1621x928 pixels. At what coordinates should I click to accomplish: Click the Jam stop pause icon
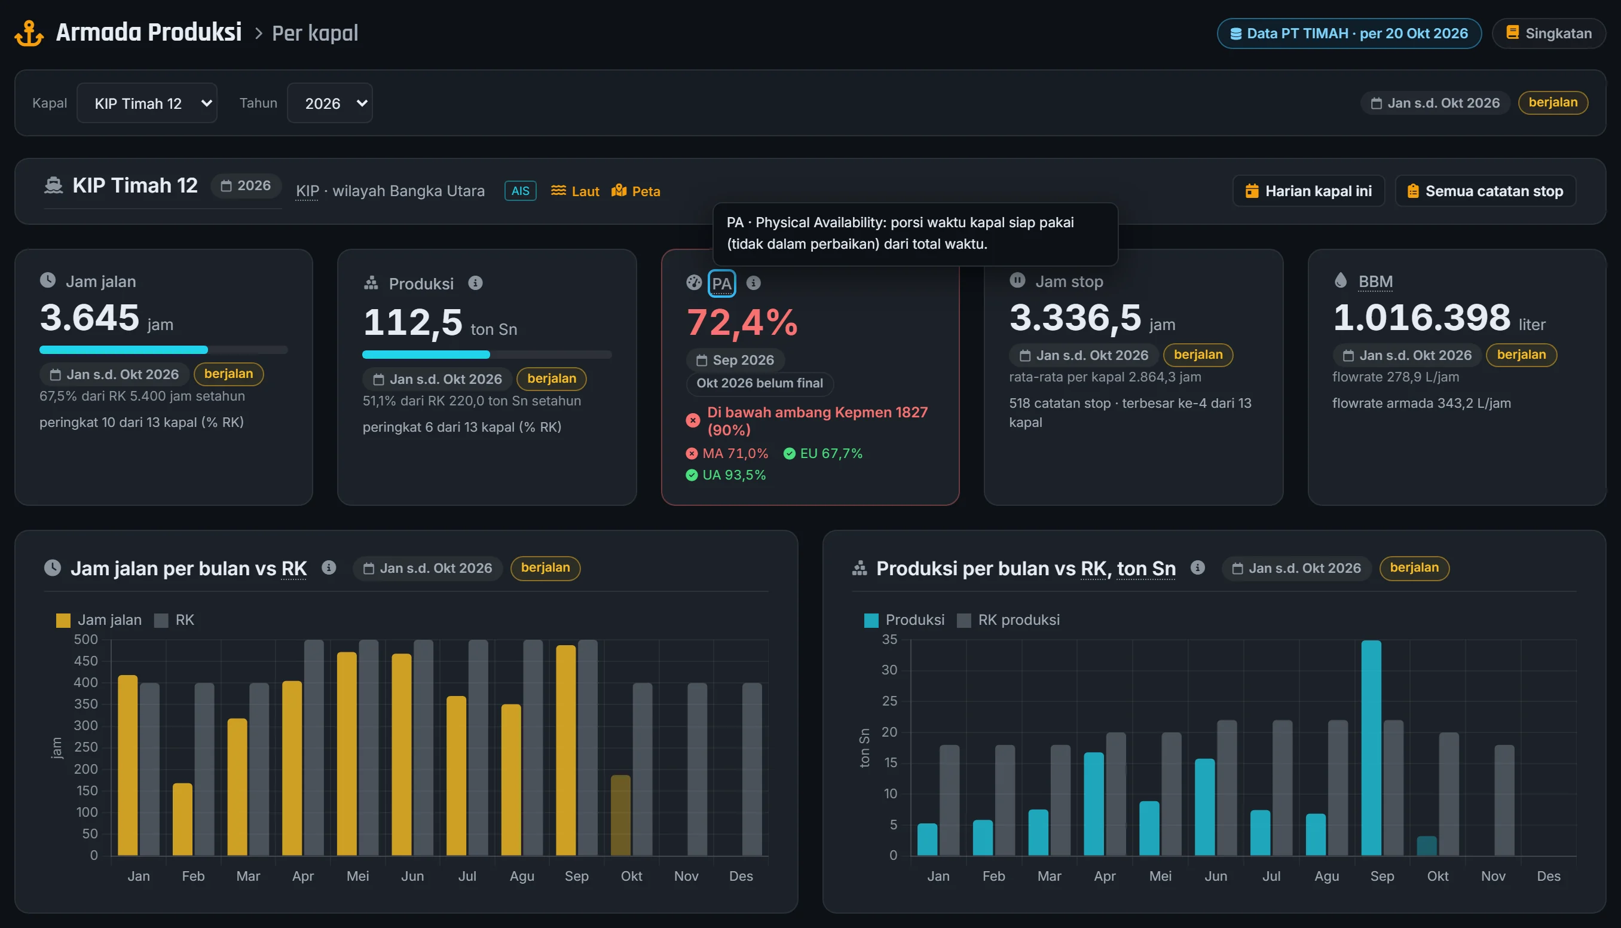click(x=1018, y=280)
